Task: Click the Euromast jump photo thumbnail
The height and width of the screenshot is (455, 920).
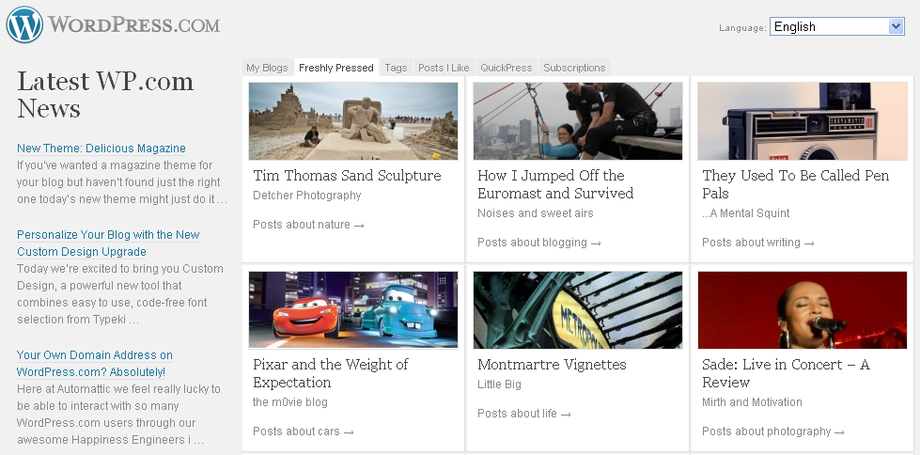Action: 578,121
